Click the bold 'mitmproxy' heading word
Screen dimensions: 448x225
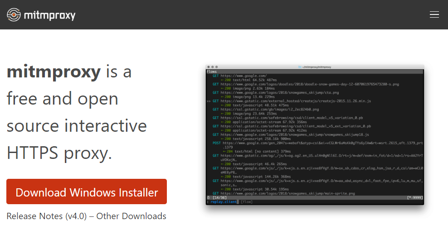54,71
